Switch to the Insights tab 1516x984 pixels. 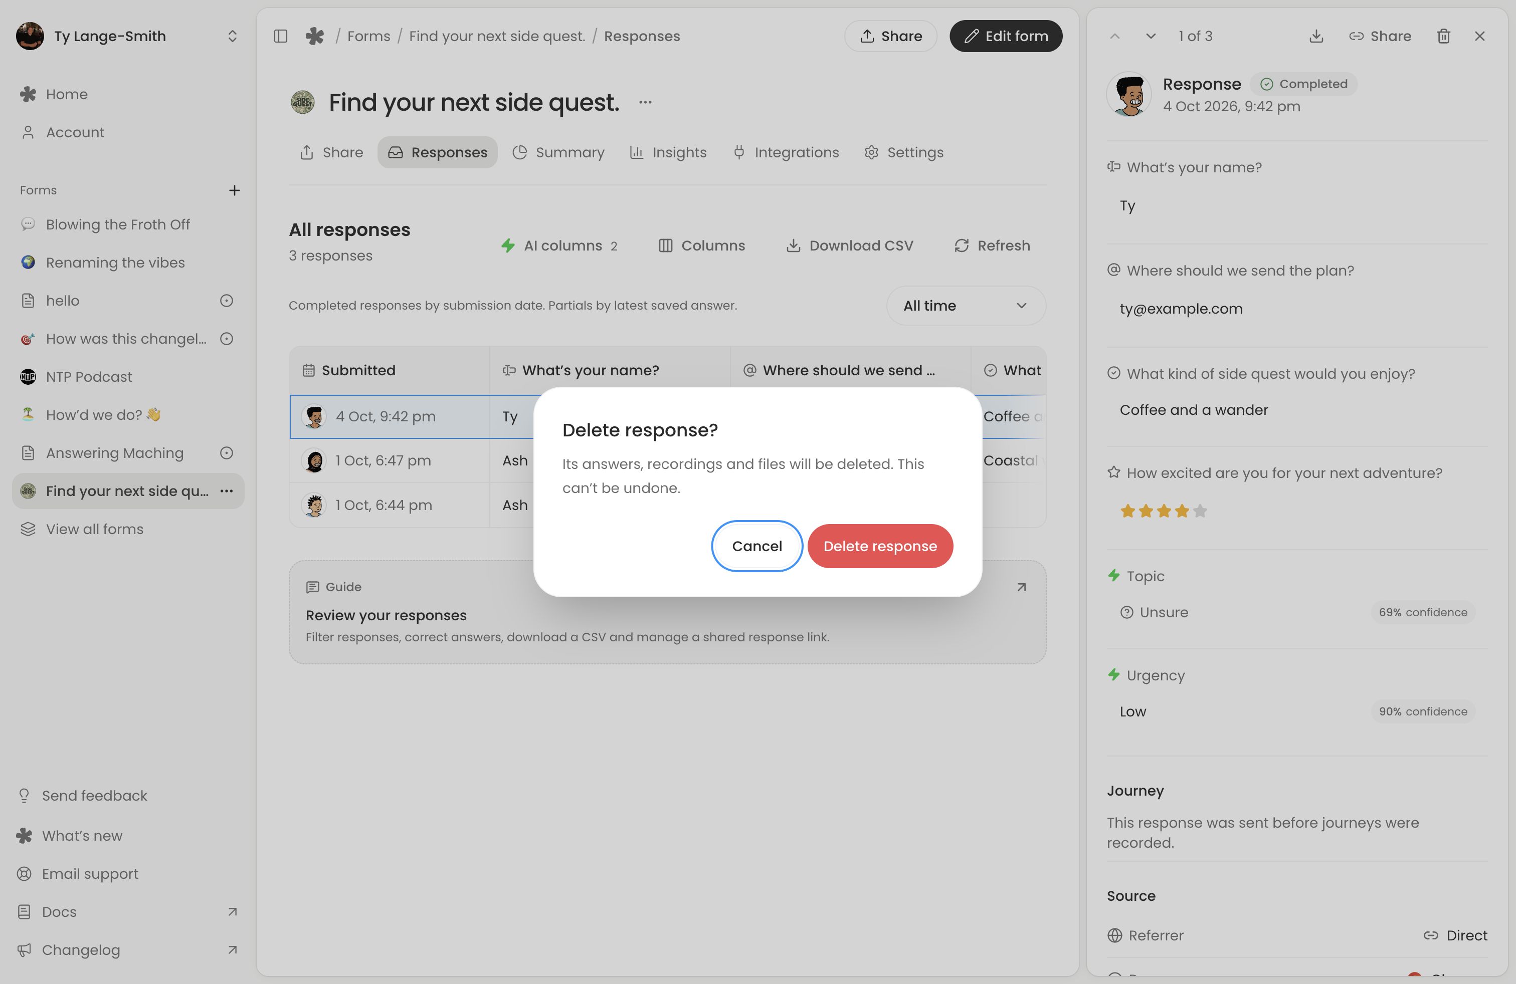(668, 152)
